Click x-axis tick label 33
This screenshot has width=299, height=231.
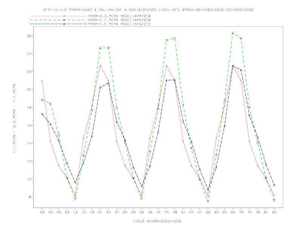tap(133, 212)
